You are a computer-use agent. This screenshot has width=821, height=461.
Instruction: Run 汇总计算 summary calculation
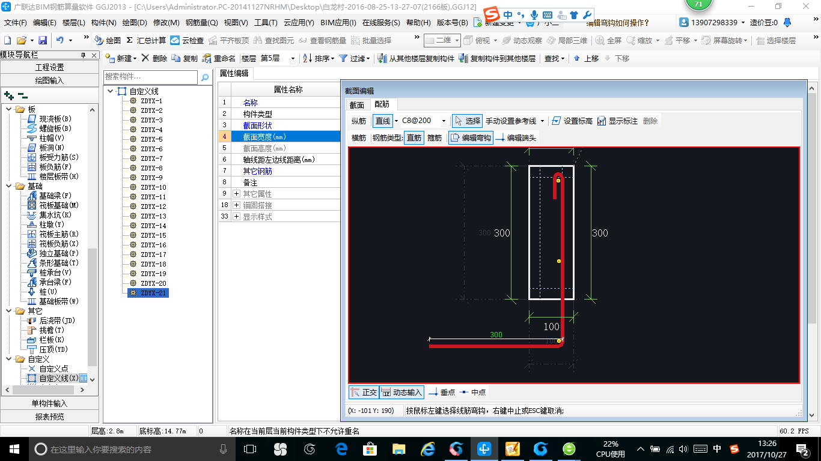146,40
